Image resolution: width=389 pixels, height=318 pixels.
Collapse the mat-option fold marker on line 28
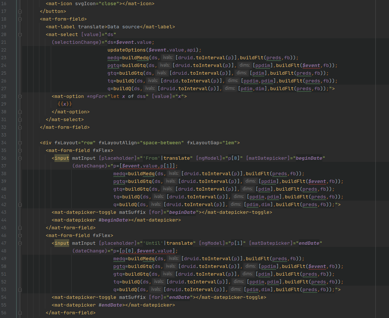click(20, 96)
